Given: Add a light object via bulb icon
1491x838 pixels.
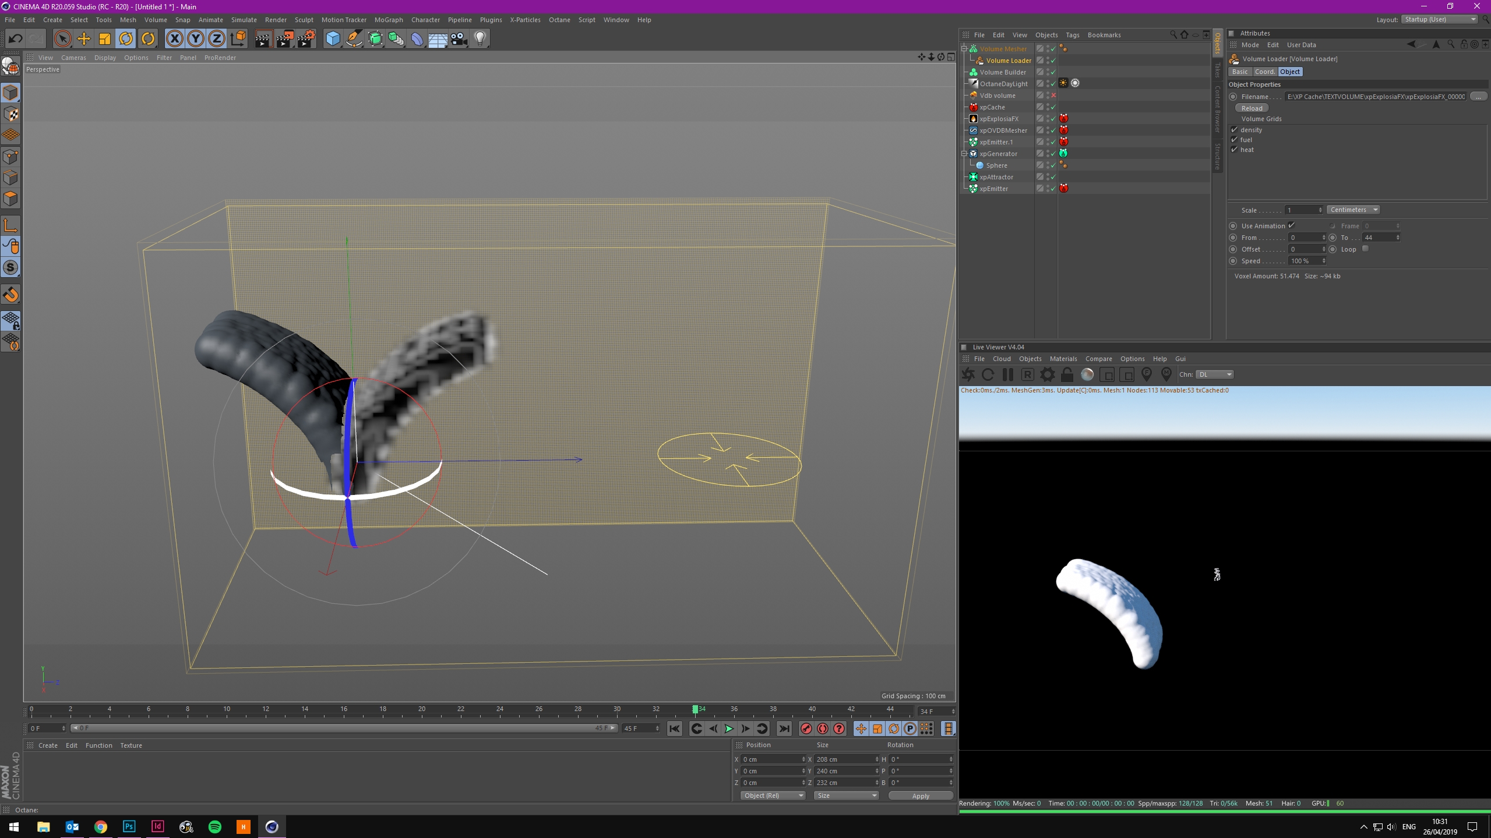Looking at the screenshot, I should [480, 39].
